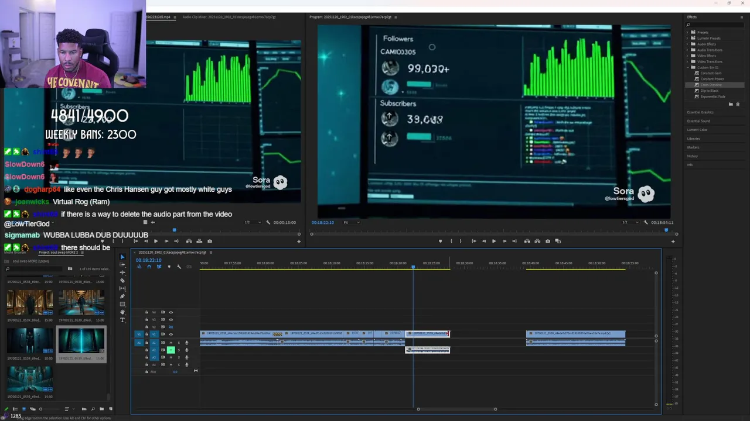Open Program monitor settings wrench

coord(646,222)
